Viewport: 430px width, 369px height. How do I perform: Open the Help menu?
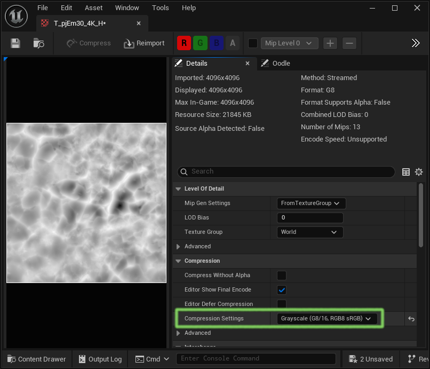point(189,8)
